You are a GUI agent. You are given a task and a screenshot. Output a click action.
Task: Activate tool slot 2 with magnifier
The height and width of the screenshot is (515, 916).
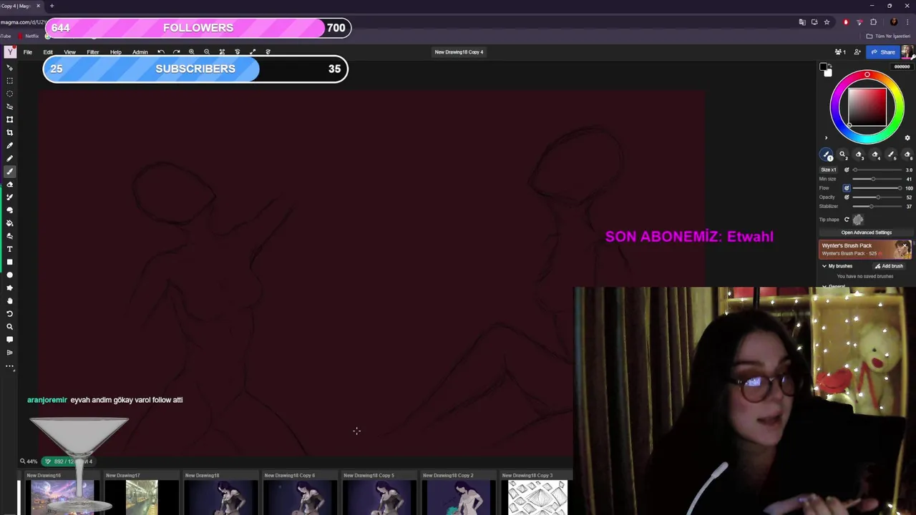[x=843, y=155]
